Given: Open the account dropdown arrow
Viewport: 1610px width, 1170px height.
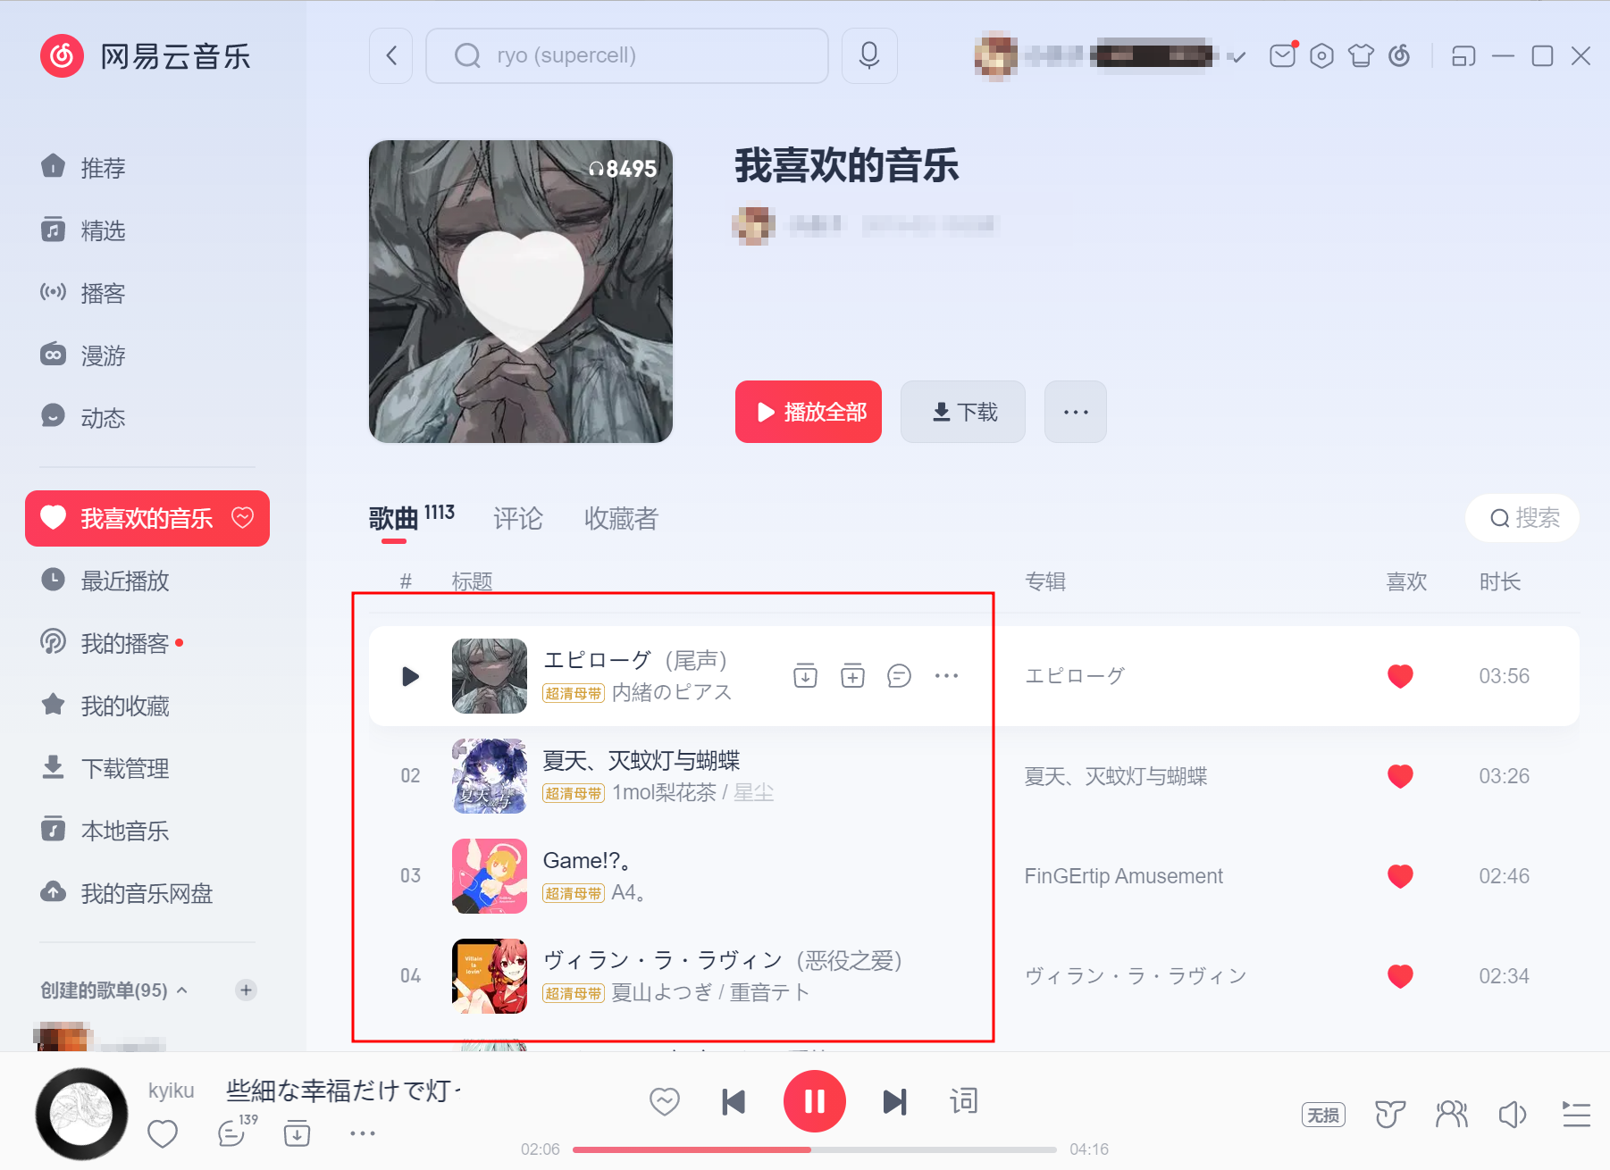Looking at the screenshot, I should 1237,56.
